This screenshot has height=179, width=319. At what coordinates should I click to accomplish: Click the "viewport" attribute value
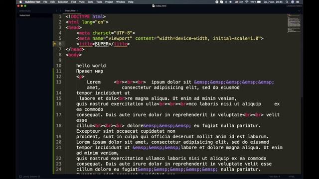point(119,38)
